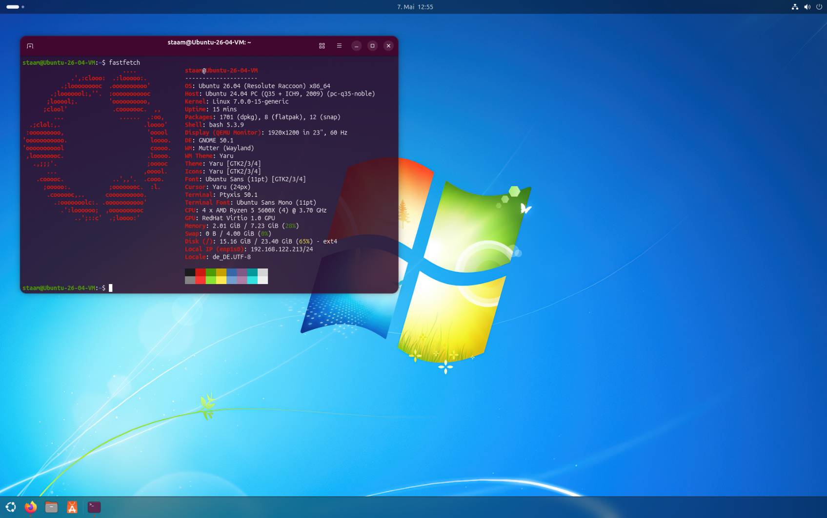The height and width of the screenshot is (518, 827).
Task: Click the Terminal Font line Ubuntu Sans Mono
Action: click(x=250, y=203)
